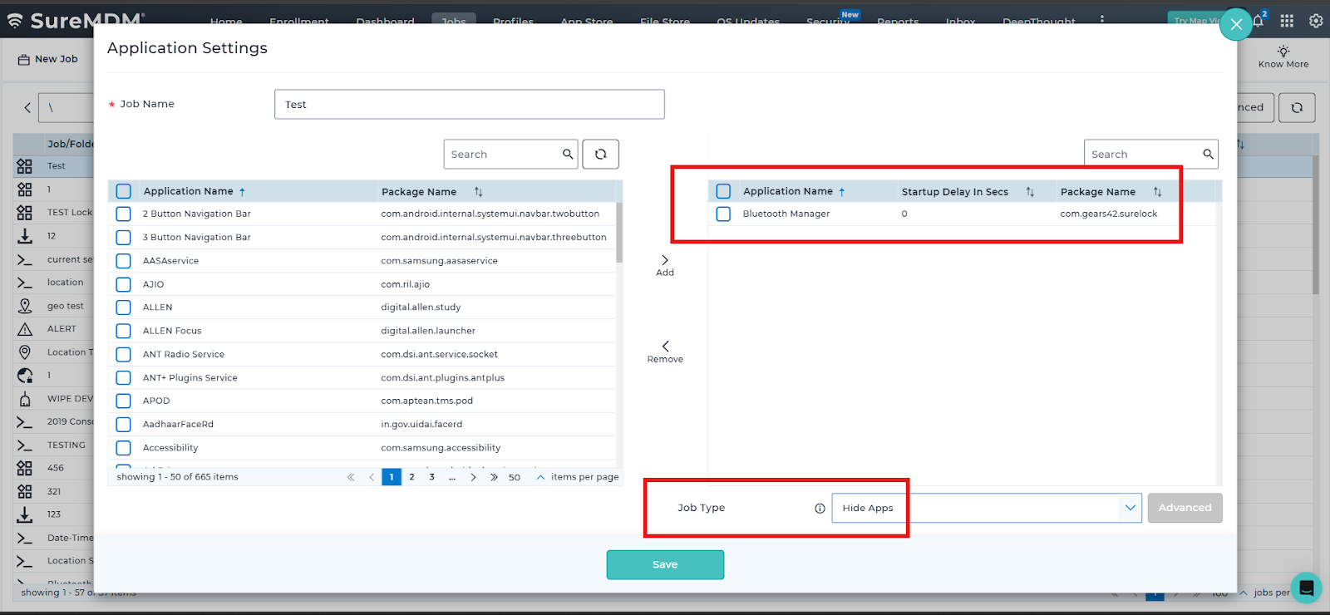Image resolution: width=1330 pixels, height=615 pixels.
Task: Click the refresh icon beside the left search box
Action: pos(600,155)
